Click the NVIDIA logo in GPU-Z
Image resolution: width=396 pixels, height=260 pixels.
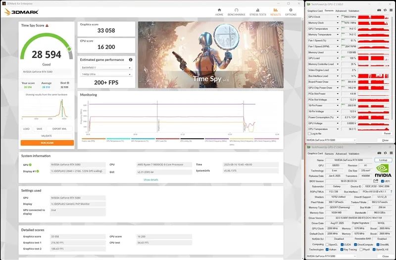click(383, 171)
